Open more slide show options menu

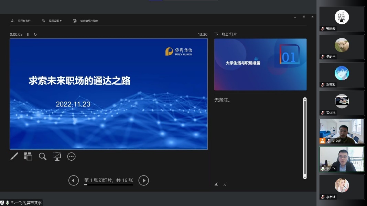click(71, 157)
